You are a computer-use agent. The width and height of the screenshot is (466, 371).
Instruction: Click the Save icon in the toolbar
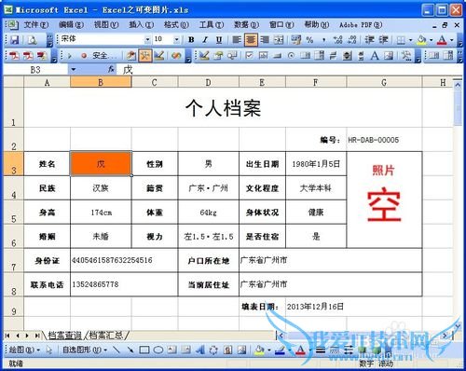click(15, 39)
